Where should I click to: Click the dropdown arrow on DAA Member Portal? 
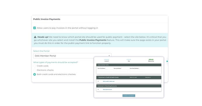coord(109,56)
